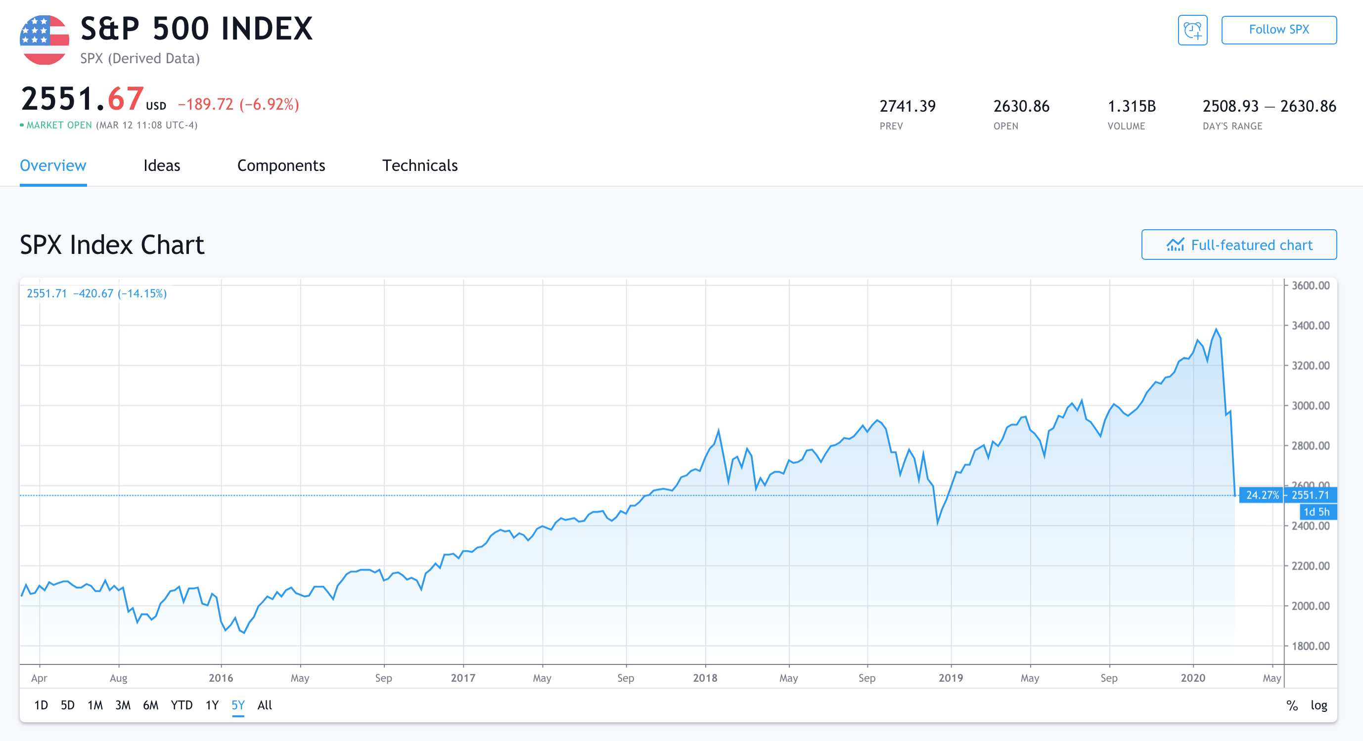Select the 6M time range
Image resolution: width=1363 pixels, height=741 pixels.
click(151, 705)
